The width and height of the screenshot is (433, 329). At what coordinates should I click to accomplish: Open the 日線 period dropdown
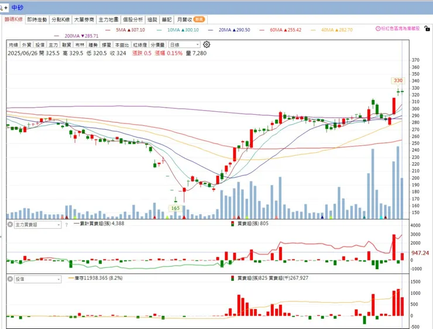point(184,44)
